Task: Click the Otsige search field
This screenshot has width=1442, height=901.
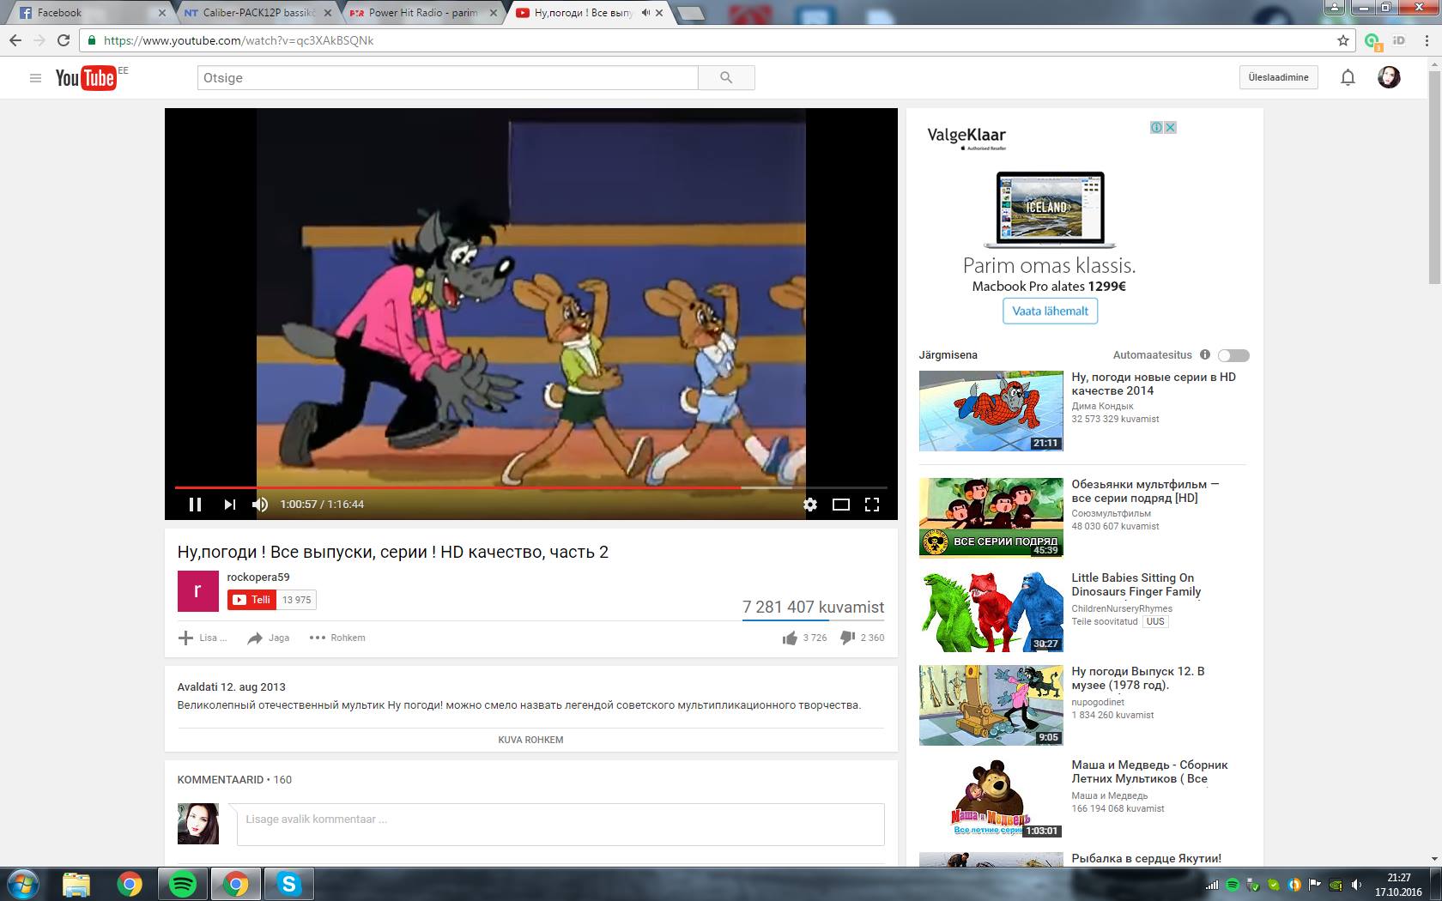Action: point(447,78)
